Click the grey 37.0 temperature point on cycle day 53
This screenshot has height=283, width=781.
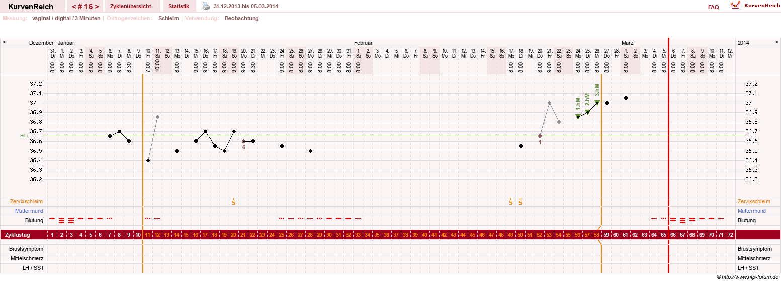click(x=549, y=103)
